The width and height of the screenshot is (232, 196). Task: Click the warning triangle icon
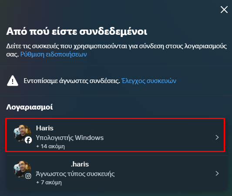pos(13,81)
